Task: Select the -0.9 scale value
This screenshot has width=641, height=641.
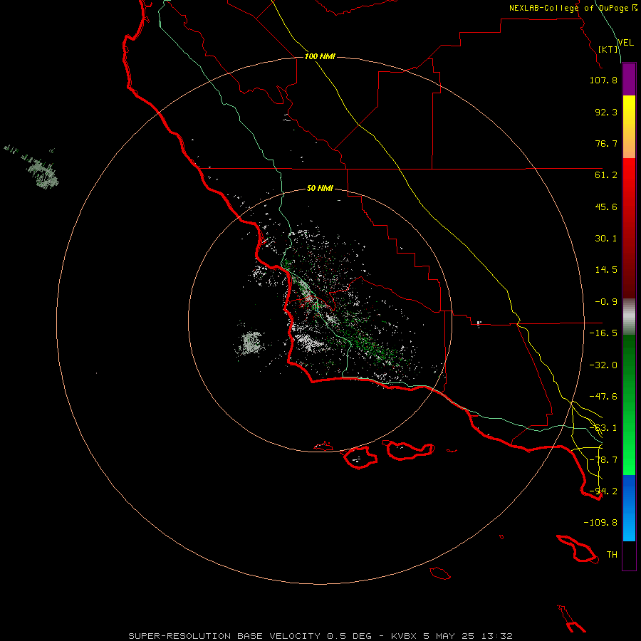Action: 606,302
